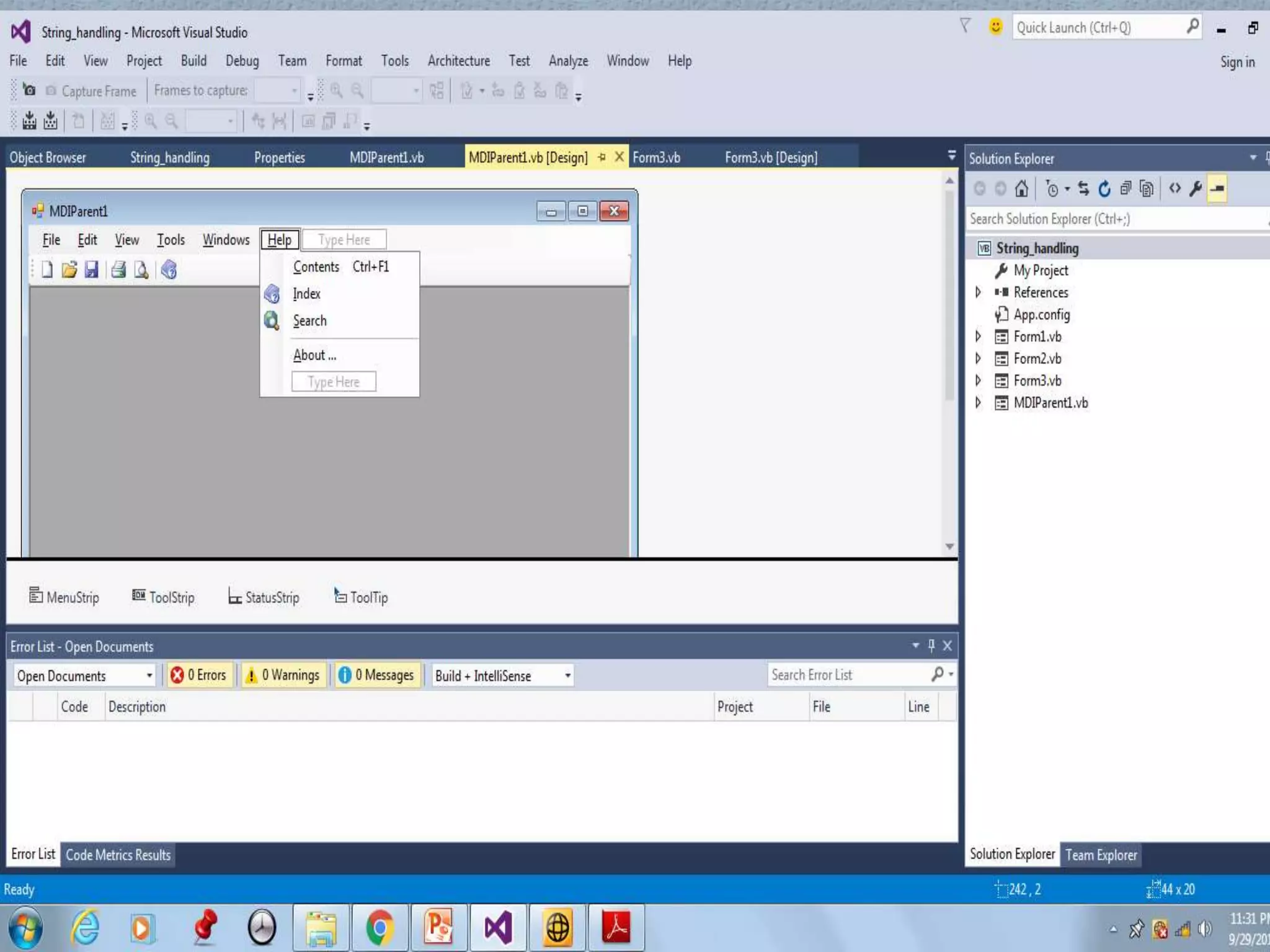The image size is (1270, 952).
Task: Click Properties wrench icon in Solution Explorer toolbar
Action: tap(1196, 188)
